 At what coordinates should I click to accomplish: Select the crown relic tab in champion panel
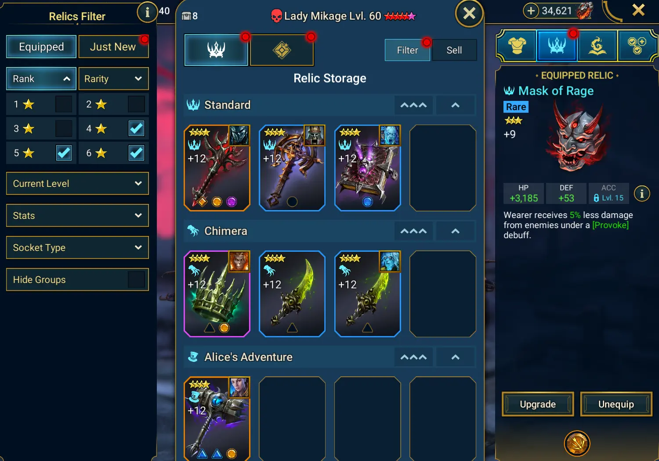[557, 45]
